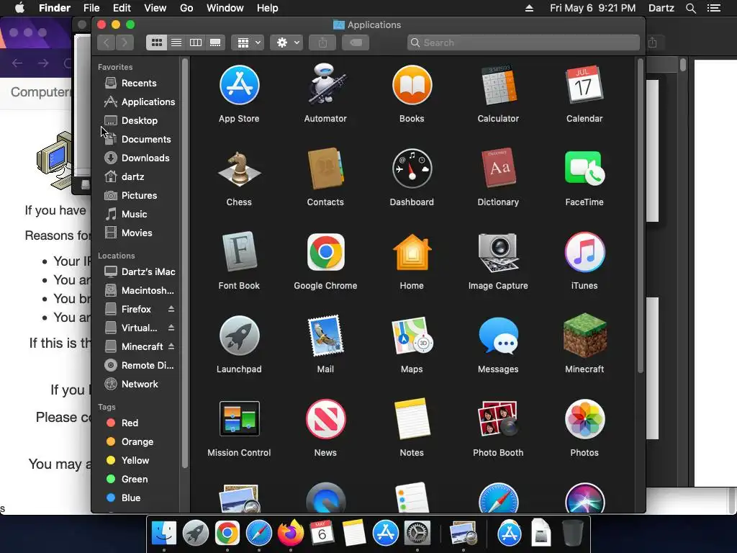This screenshot has width=737, height=553.
Task: Select the Calendar app icon
Action: coord(584,85)
